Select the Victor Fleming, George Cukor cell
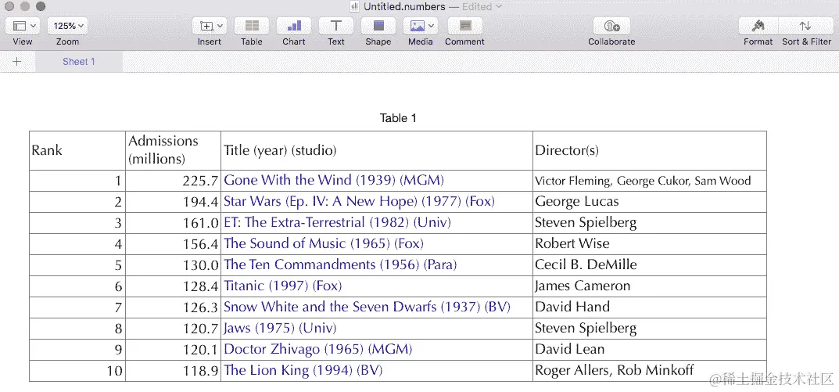This screenshot has width=839, height=392. coord(650,181)
